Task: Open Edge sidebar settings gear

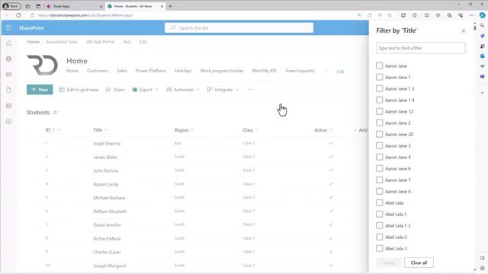Action: click(x=482, y=268)
